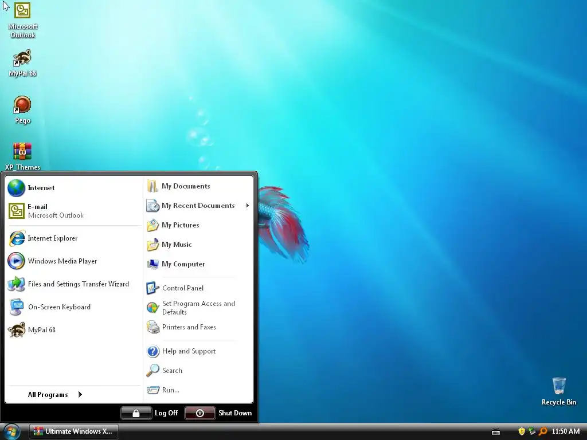This screenshot has height=440, width=587.
Task: Open Help and Support
Action: 198,351
